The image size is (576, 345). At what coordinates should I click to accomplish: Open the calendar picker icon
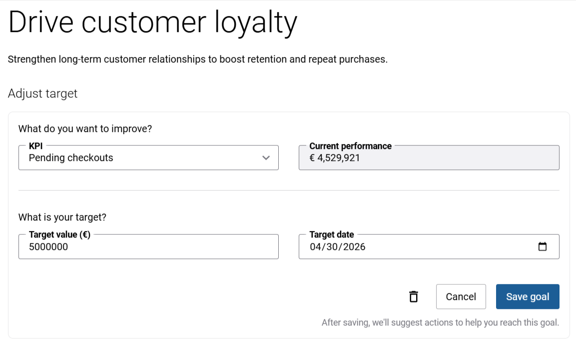click(542, 246)
